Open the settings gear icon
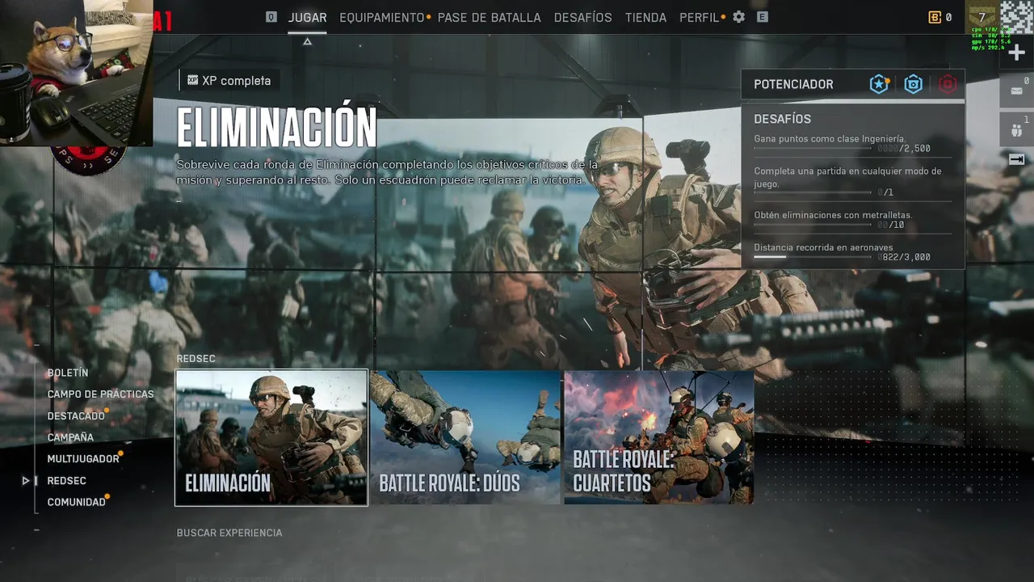The width and height of the screenshot is (1034, 582). (x=738, y=17)
